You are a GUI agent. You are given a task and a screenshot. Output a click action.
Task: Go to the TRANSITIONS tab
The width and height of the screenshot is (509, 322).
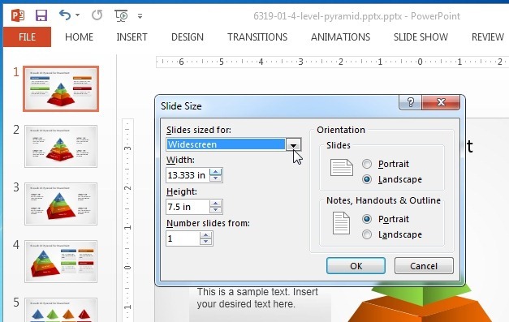pos(257,37)
